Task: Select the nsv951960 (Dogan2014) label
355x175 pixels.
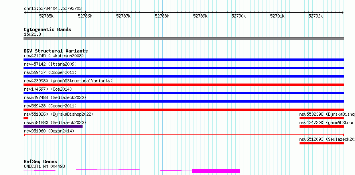Action: click(x=49, y=131)
